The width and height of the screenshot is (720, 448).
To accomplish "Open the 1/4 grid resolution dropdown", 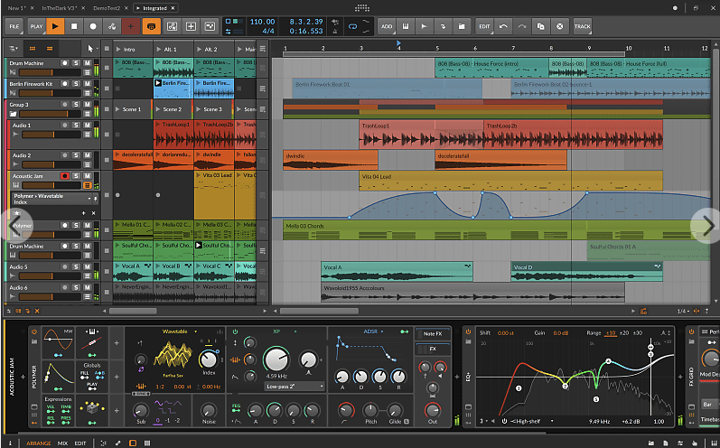I will [x=683, y=312].
